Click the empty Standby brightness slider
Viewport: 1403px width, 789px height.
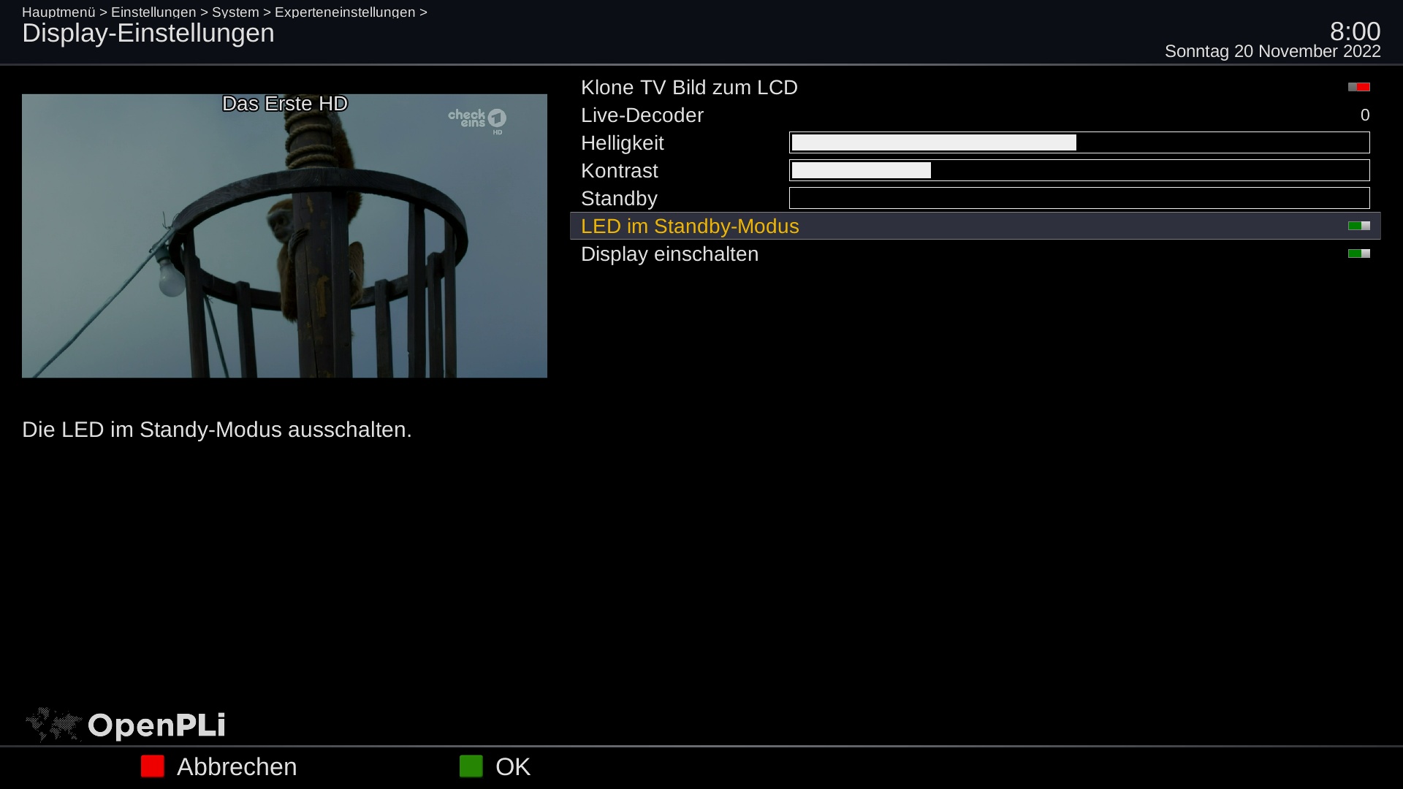click(1079, 198)
